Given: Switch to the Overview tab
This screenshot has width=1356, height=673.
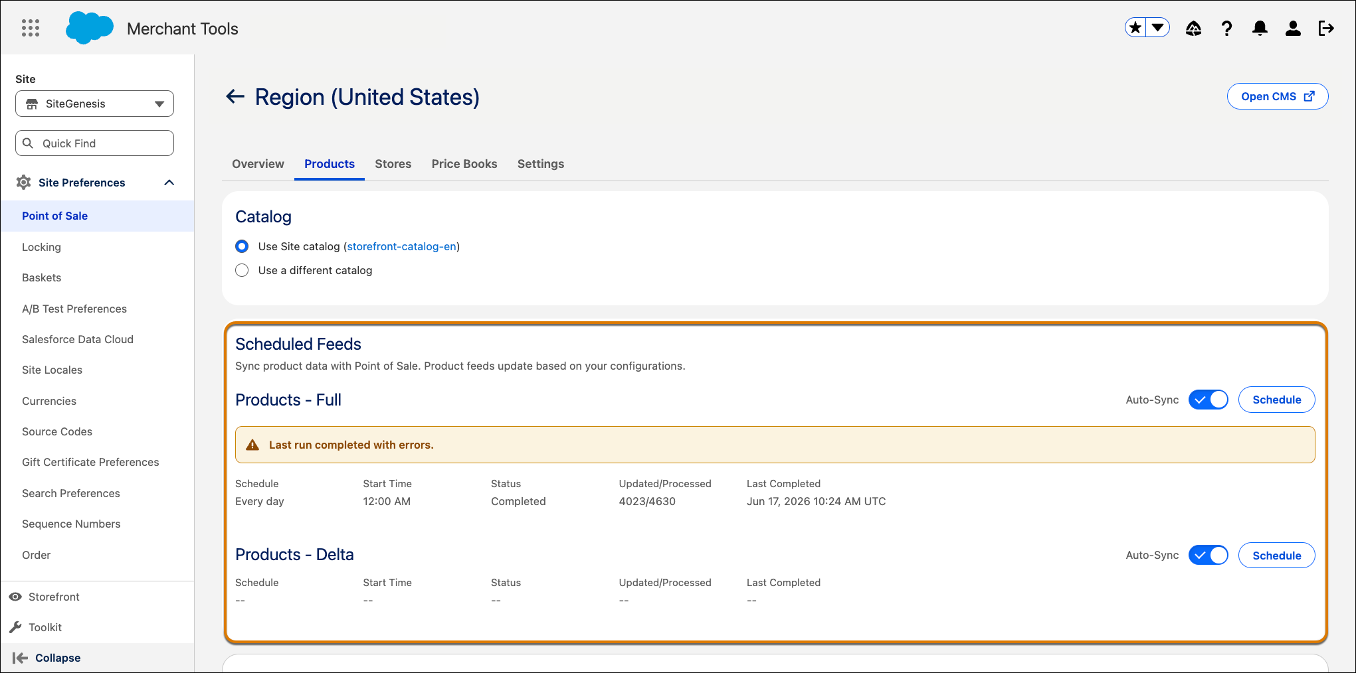Looking at the screenshot, I should click(x=258, y=164).
